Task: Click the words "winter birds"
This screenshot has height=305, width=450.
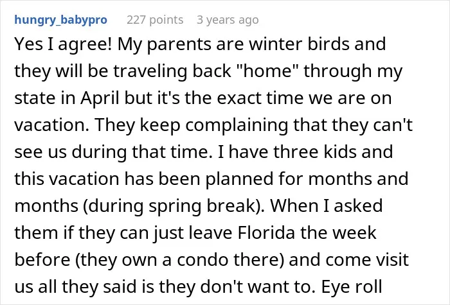Action: tap(298, 44)
